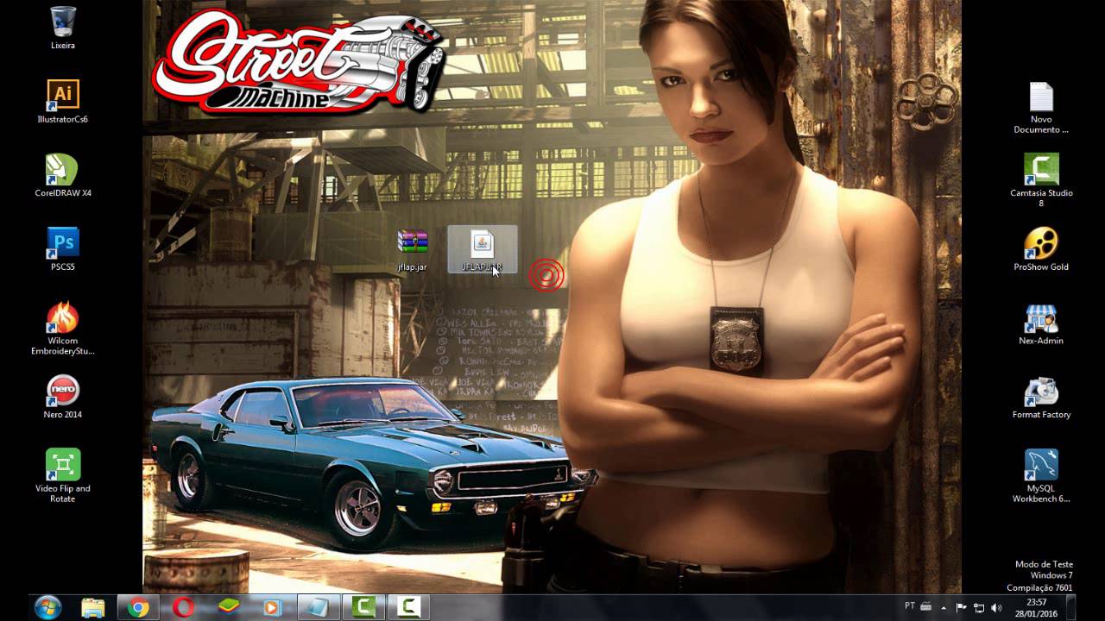Select the CorelDRAW X4 shortcut

coord(63,176)
